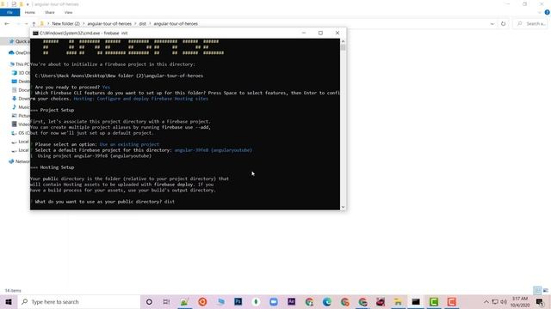Image resolution: width=551 pixels, height=309 pixels.
Task: Show hidden system tray icons
Action: pyautogui.click(x=486, y=301)
